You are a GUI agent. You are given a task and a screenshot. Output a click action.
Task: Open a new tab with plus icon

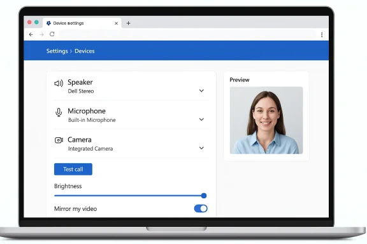click(128, 23)
